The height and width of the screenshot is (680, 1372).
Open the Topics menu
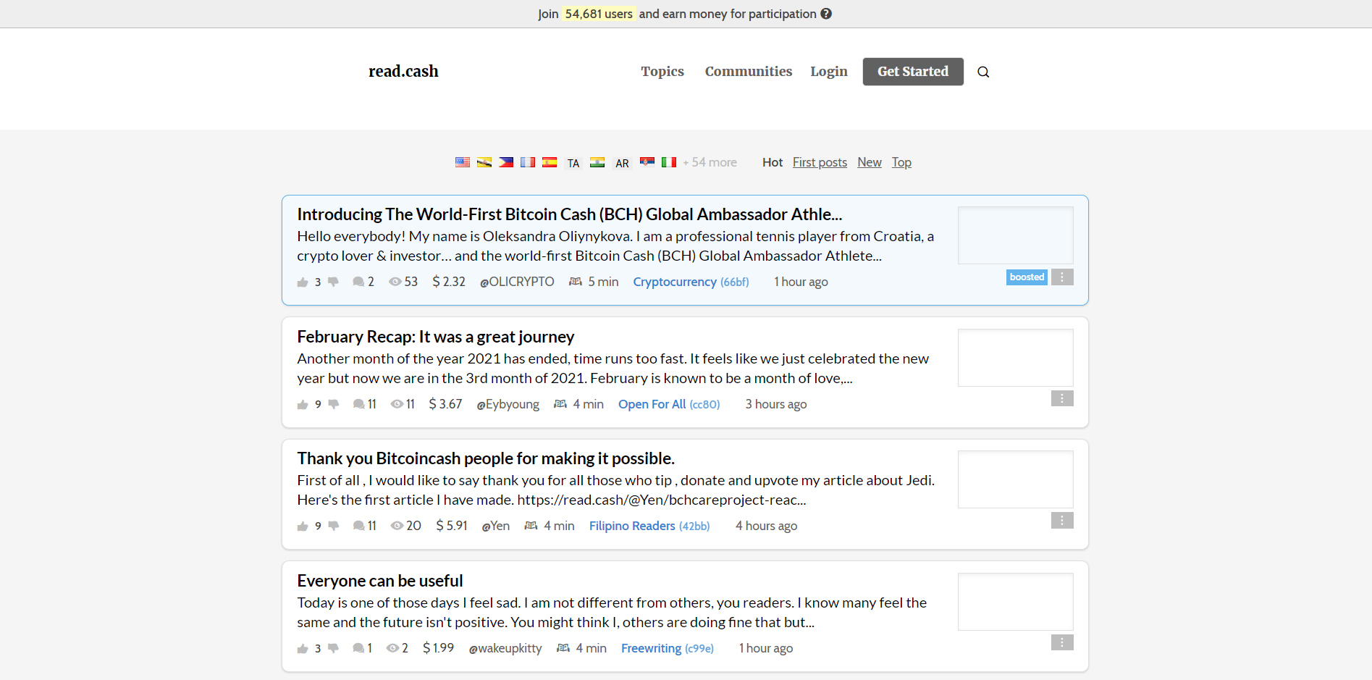click(x=662, y=71)
